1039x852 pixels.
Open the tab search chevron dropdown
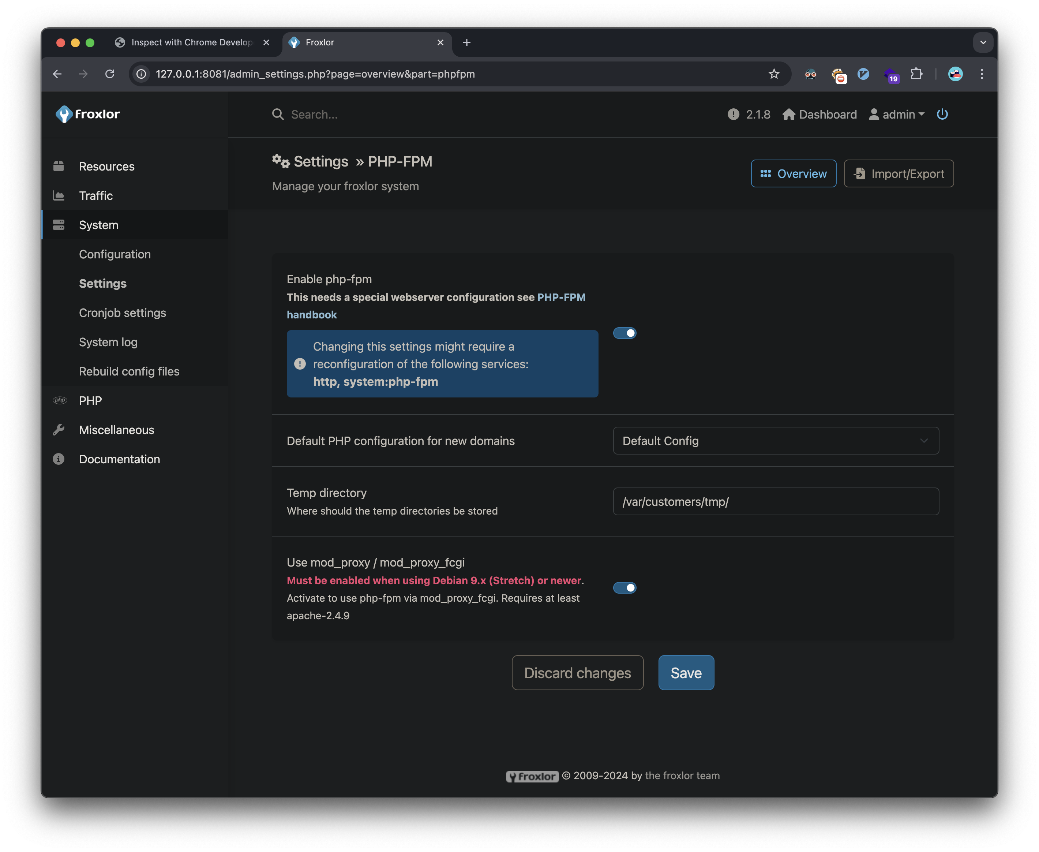point(983,43)
